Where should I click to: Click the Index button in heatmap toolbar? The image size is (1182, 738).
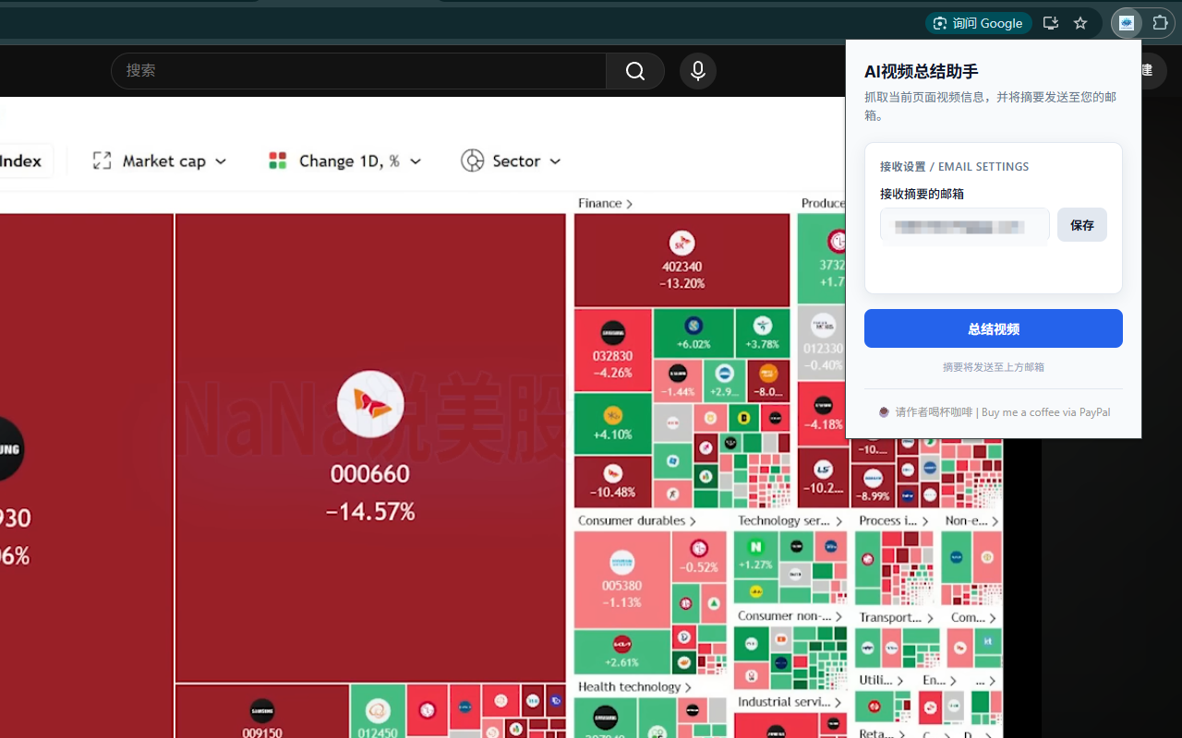tap(21, 161)
